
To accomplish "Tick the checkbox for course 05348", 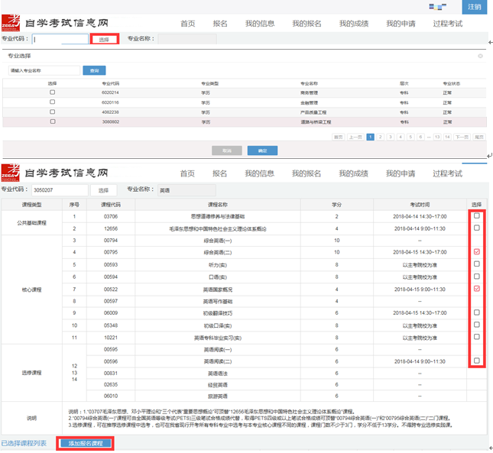I will point(477,325).
